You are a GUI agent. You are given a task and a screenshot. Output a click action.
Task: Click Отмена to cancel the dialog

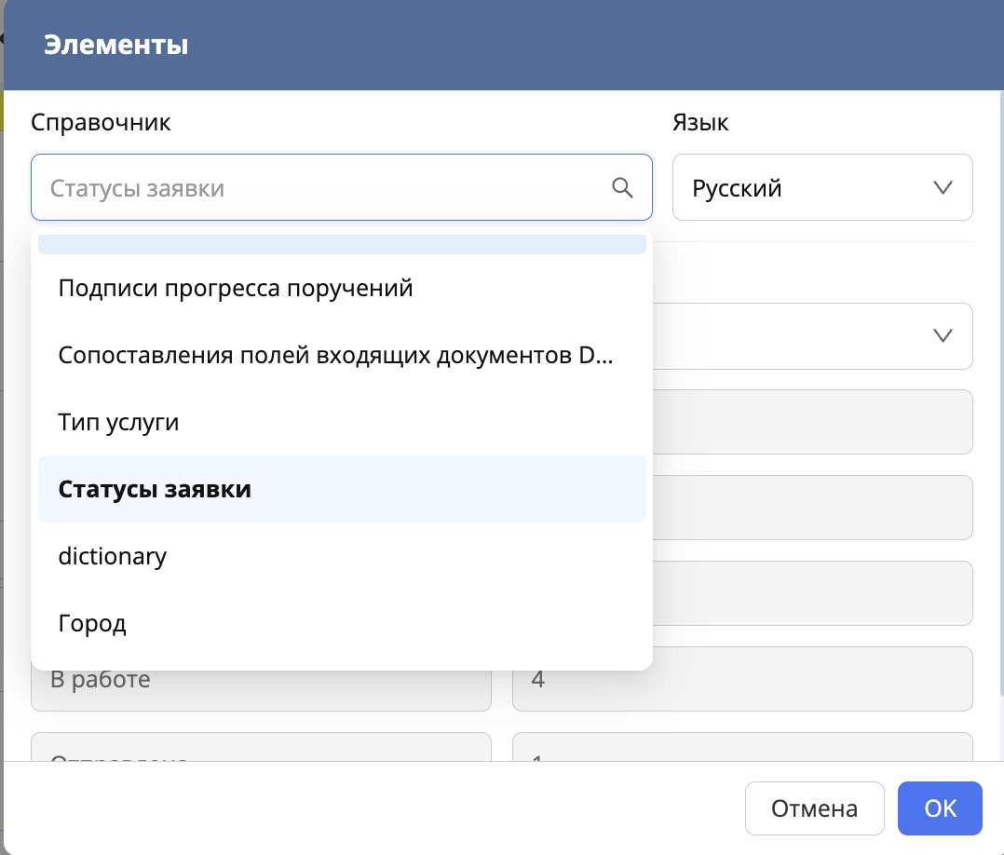tap(814, 808)
